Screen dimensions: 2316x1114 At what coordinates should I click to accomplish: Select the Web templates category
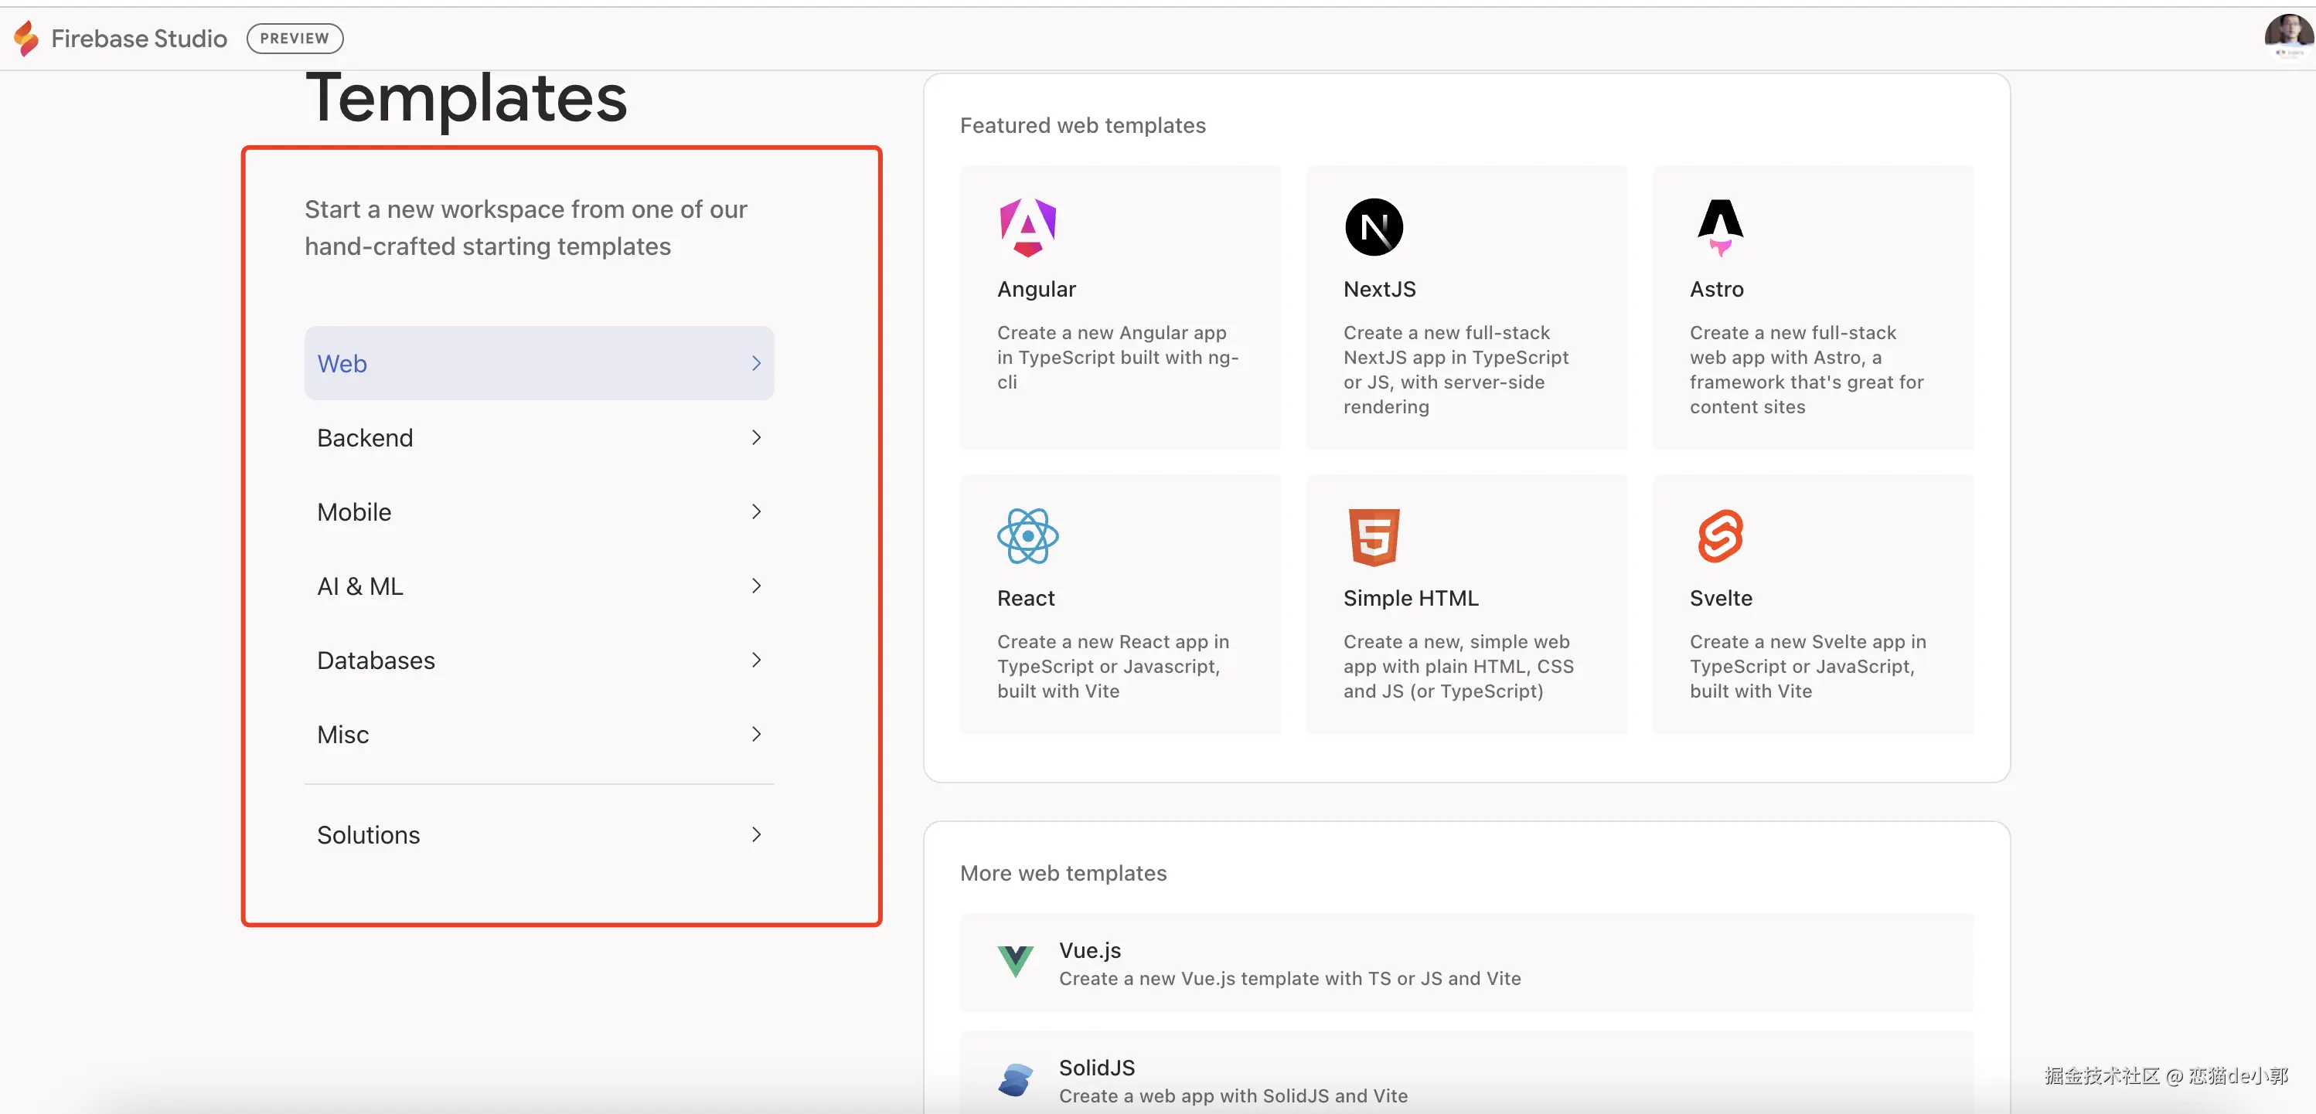click(x=538, y=364)
